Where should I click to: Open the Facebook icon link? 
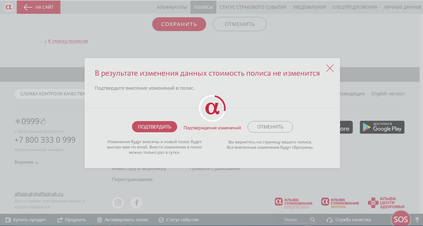coord(136,203)
